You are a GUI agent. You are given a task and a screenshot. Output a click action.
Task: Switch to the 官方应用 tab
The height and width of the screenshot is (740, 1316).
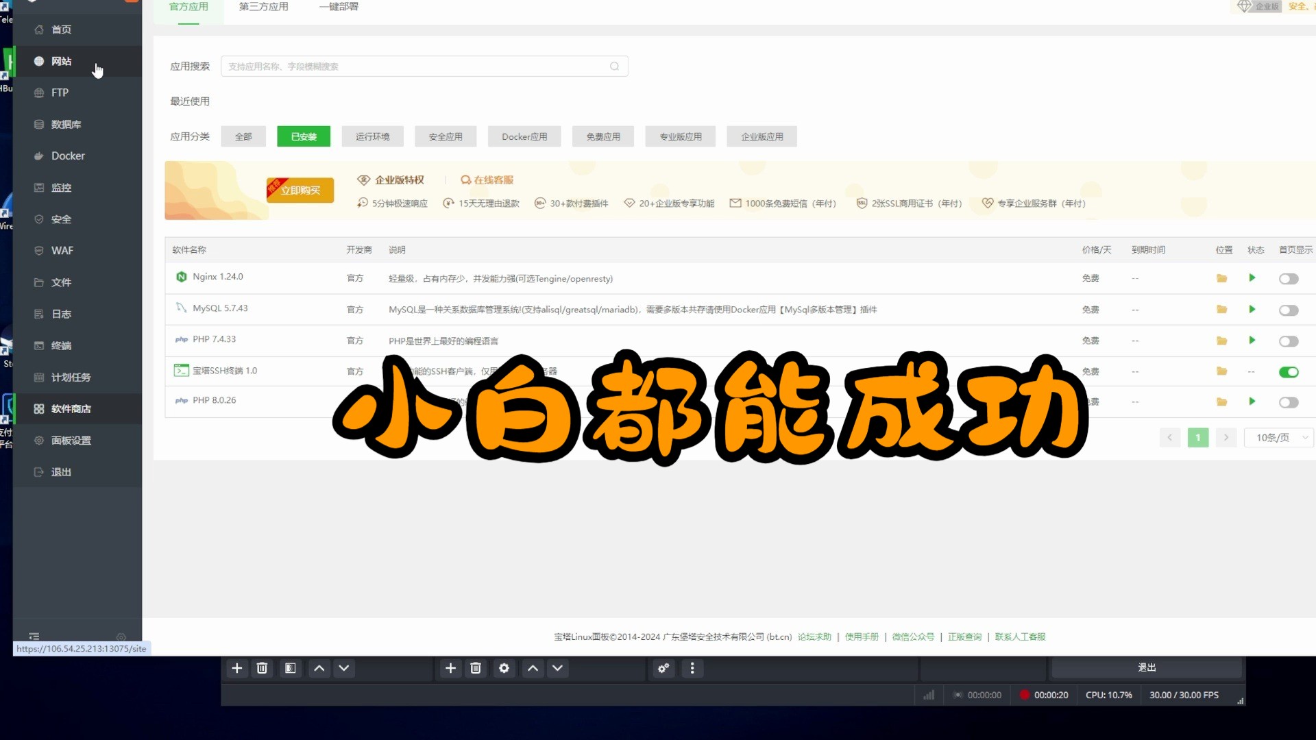tap(188, 7)
